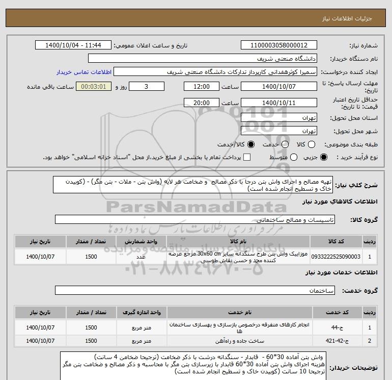Click the delivery province field تهران
Image resolution: width=392 pixels, height=380 pixels.
click(279, 117)
